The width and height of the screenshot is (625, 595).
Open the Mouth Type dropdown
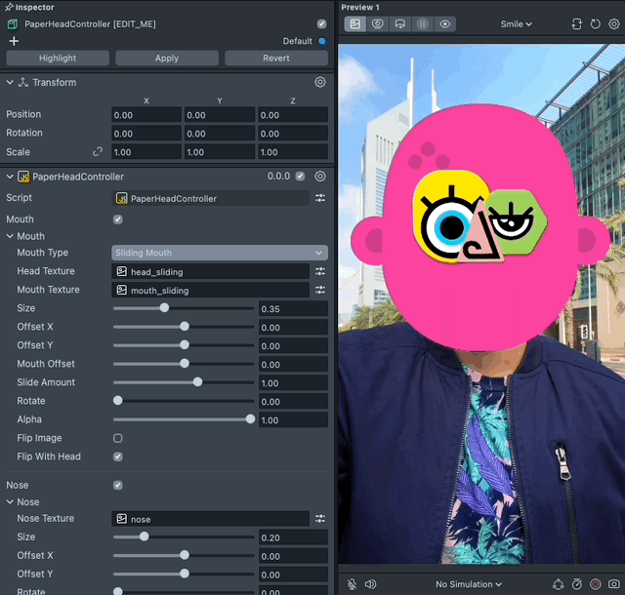220,253
